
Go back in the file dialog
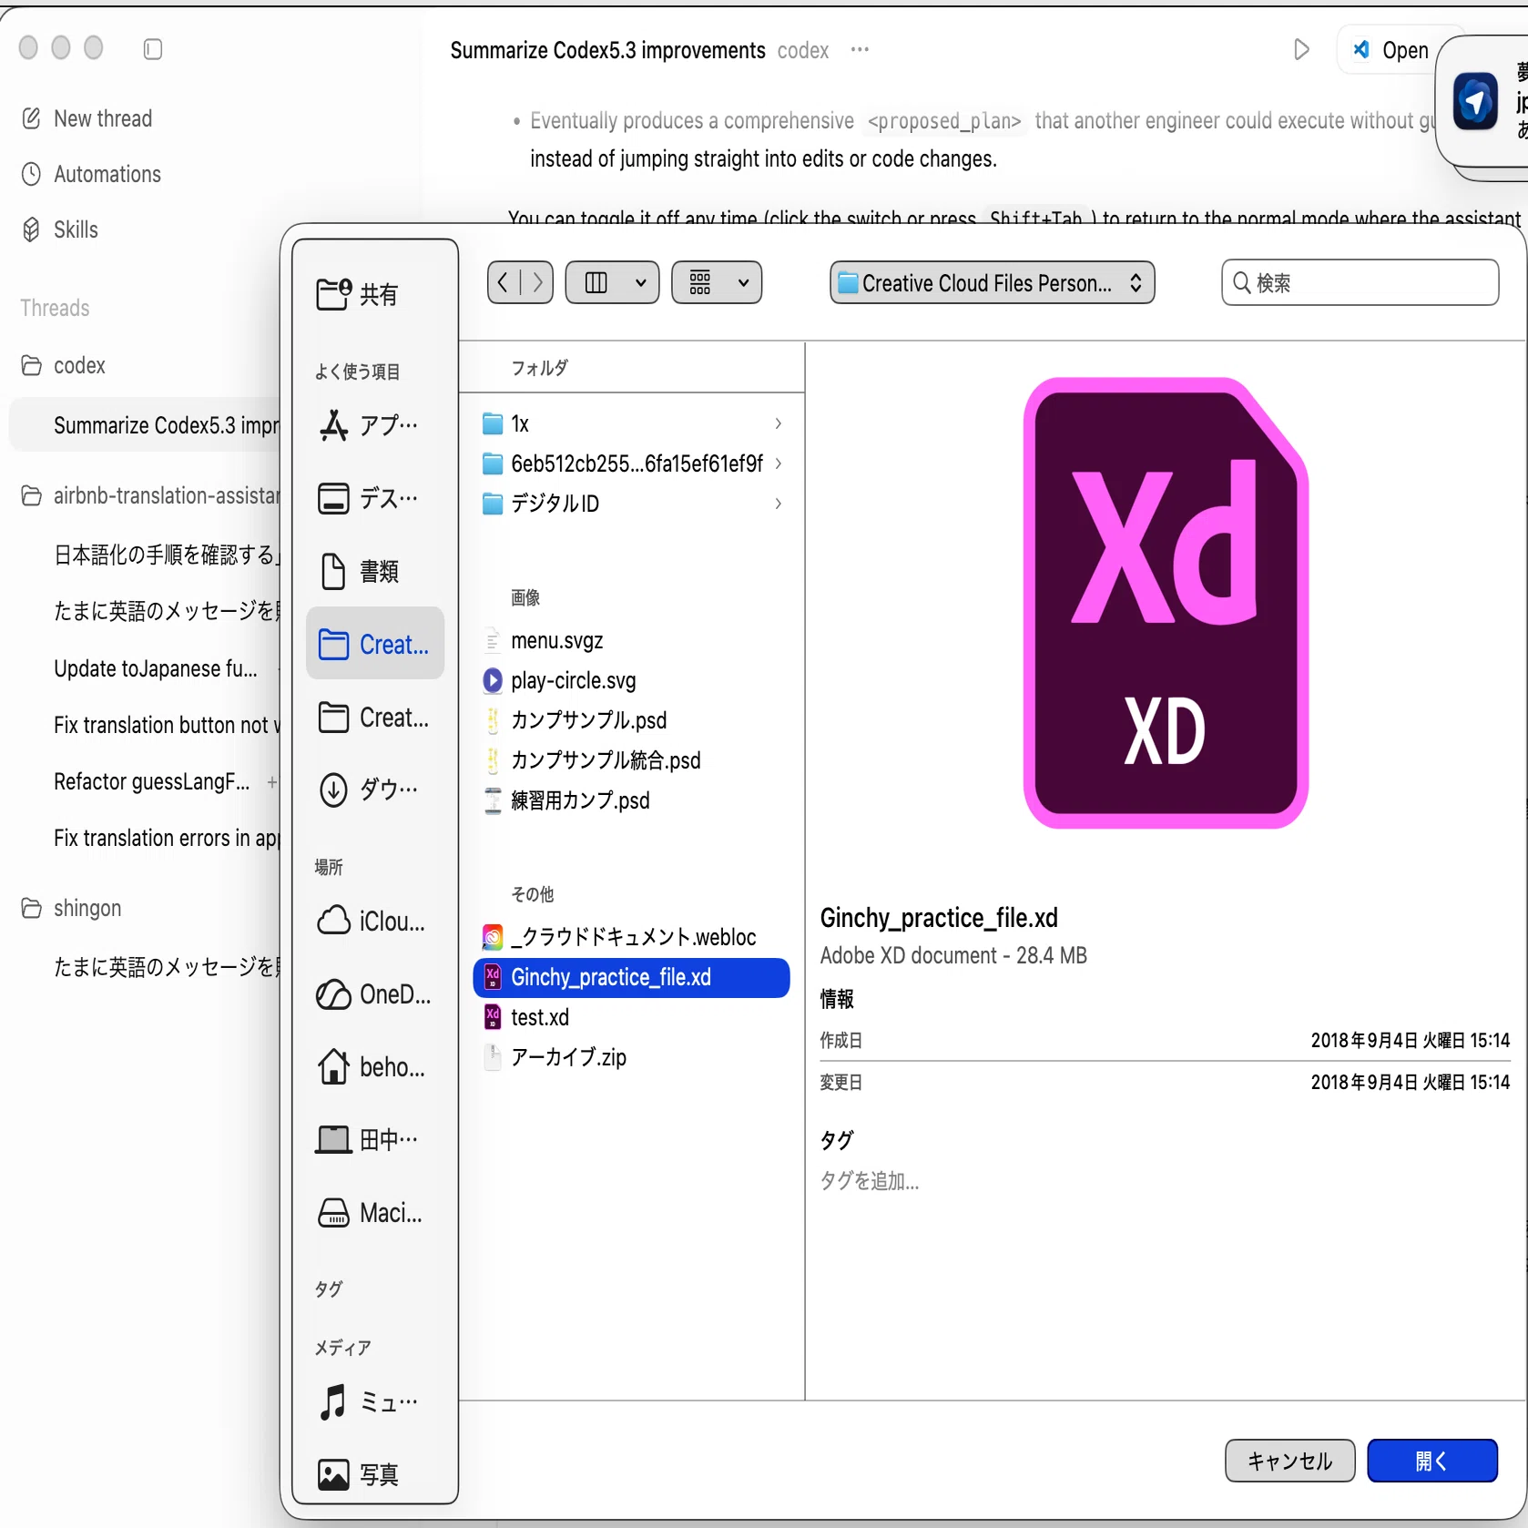[x=504, y=282]
